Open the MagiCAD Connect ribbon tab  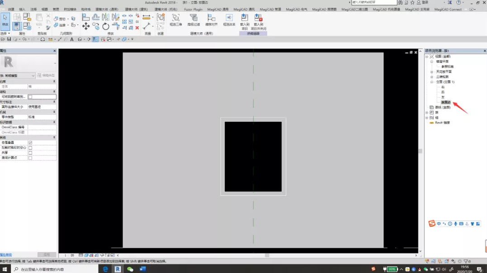(x=448, y=9)
